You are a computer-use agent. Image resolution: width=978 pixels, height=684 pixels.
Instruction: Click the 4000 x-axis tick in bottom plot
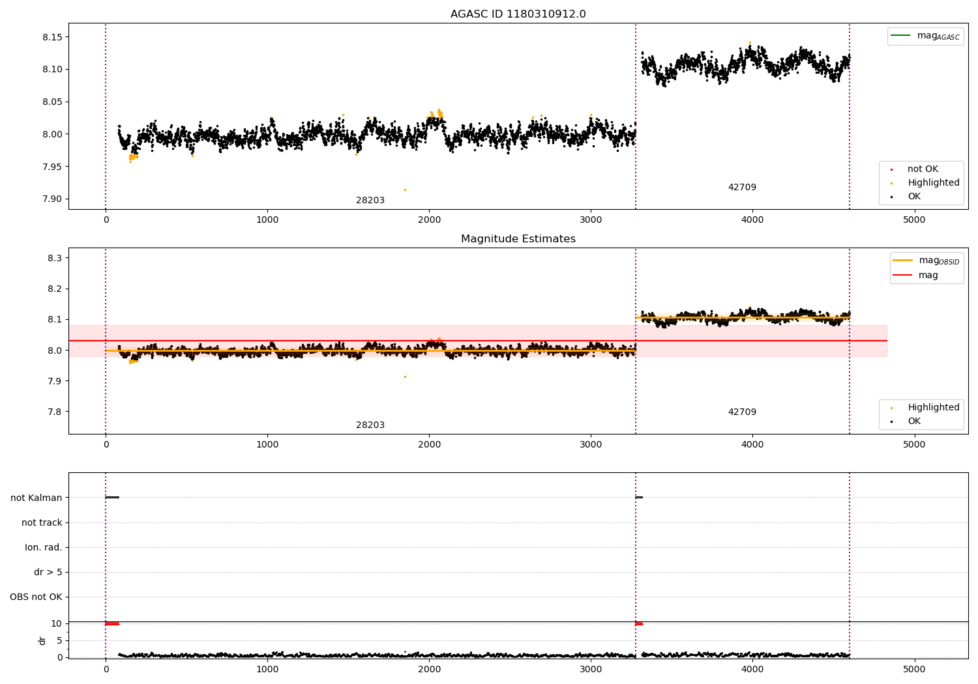click(752, 669)
